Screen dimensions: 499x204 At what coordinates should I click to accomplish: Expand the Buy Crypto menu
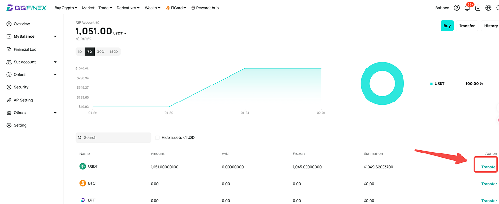point(66,8)
